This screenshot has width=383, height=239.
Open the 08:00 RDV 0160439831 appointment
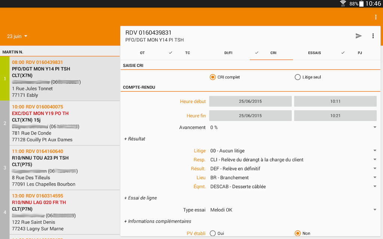point(60,78)
